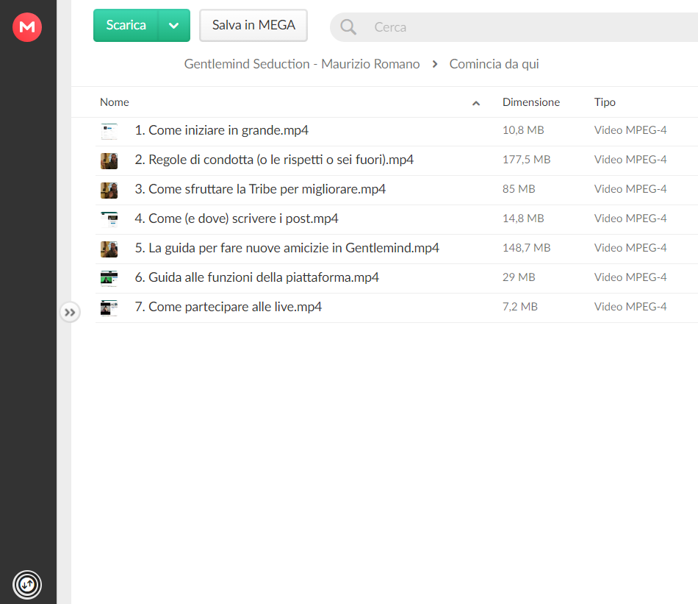Select thumbnail of 1. Come iniziare in grande
Viewport: 698px width, 604px height.
click(109, 131)
